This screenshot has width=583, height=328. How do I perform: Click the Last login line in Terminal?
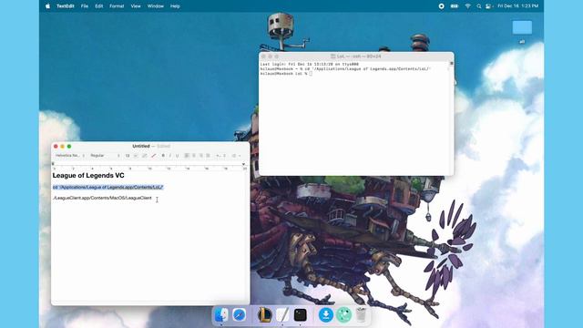point(310,64)
